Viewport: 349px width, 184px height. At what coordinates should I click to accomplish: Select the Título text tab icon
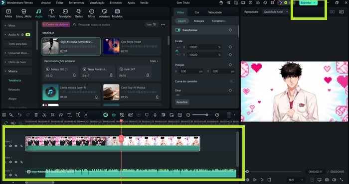pyautogui.click(x=51, y=11)
